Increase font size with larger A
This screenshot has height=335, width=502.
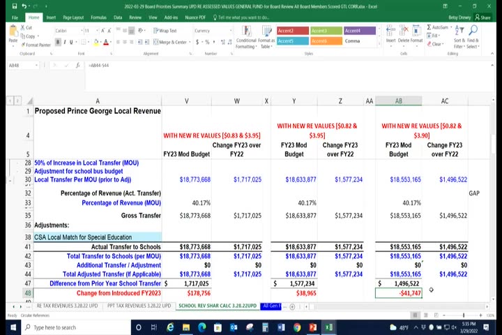tap(102, 31)
